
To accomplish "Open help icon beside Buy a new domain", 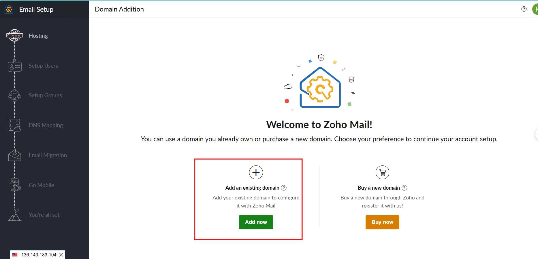I will coord(405,188).
